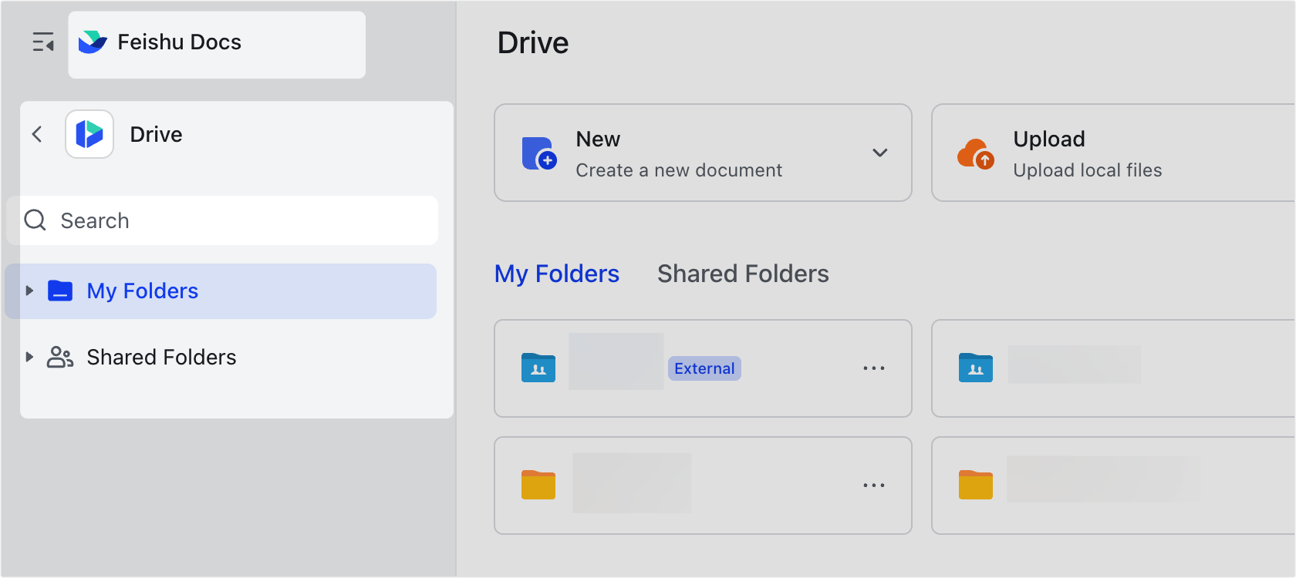Click the New document icon

[x=539, y=153]
